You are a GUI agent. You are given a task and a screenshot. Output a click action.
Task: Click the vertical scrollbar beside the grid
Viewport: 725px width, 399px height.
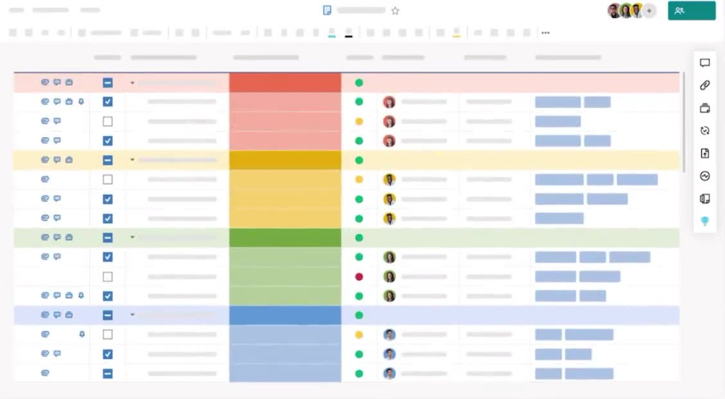(684, 123)
